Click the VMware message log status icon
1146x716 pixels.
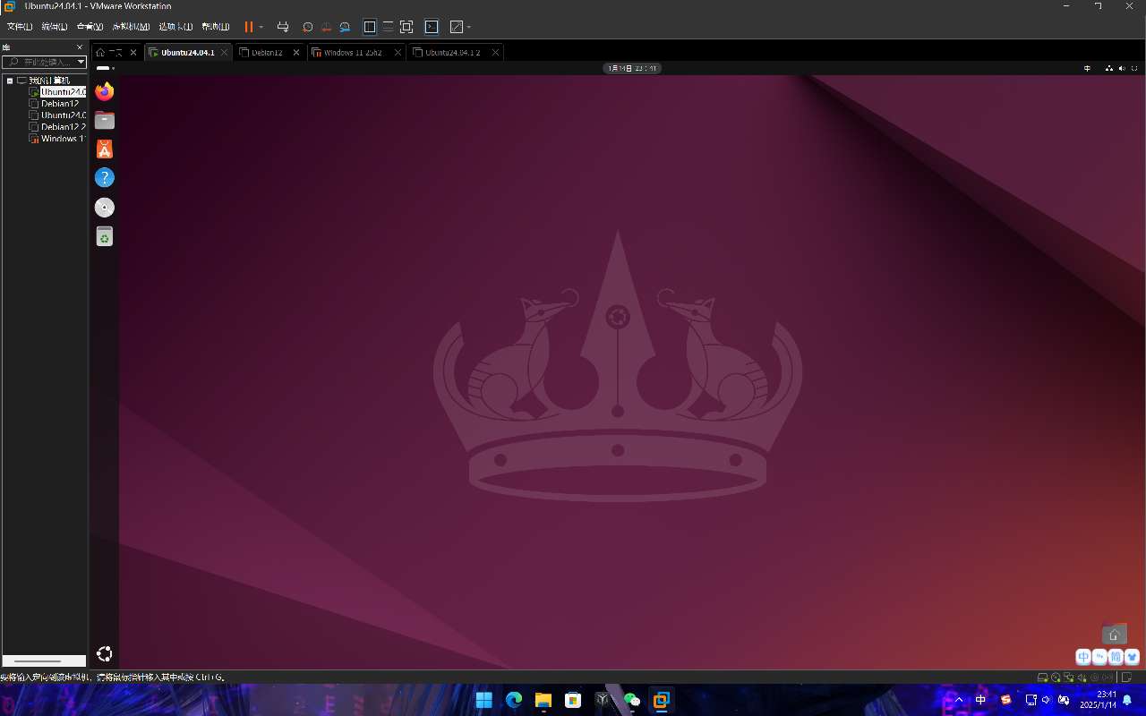tap(1128, 678)
